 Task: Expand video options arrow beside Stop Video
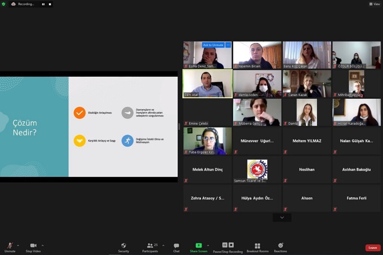(43, 246)
